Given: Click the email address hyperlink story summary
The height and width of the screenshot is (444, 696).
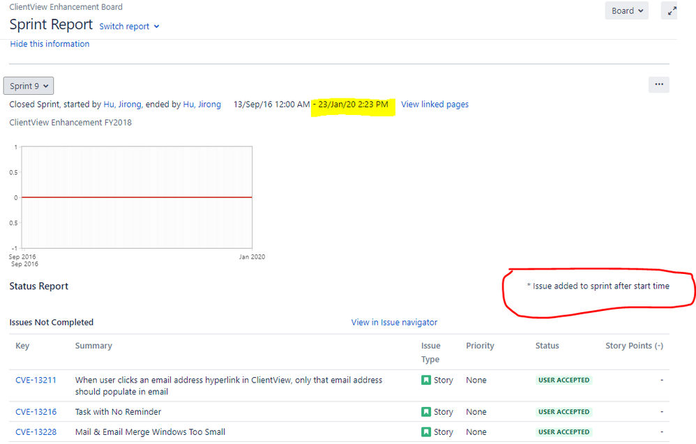Looking at the screenshot, I should coord(229,386).
